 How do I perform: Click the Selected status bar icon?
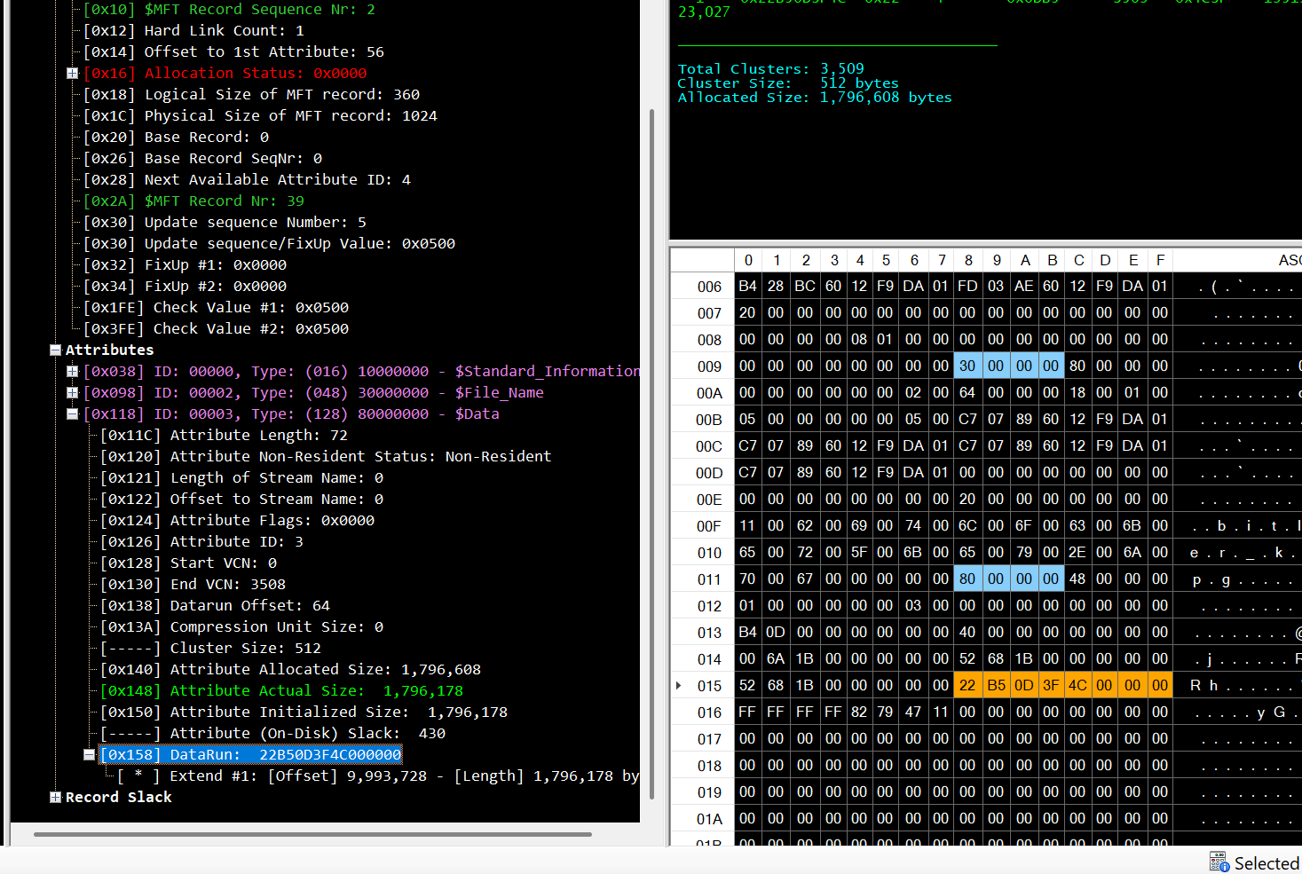click(1219, 862)
